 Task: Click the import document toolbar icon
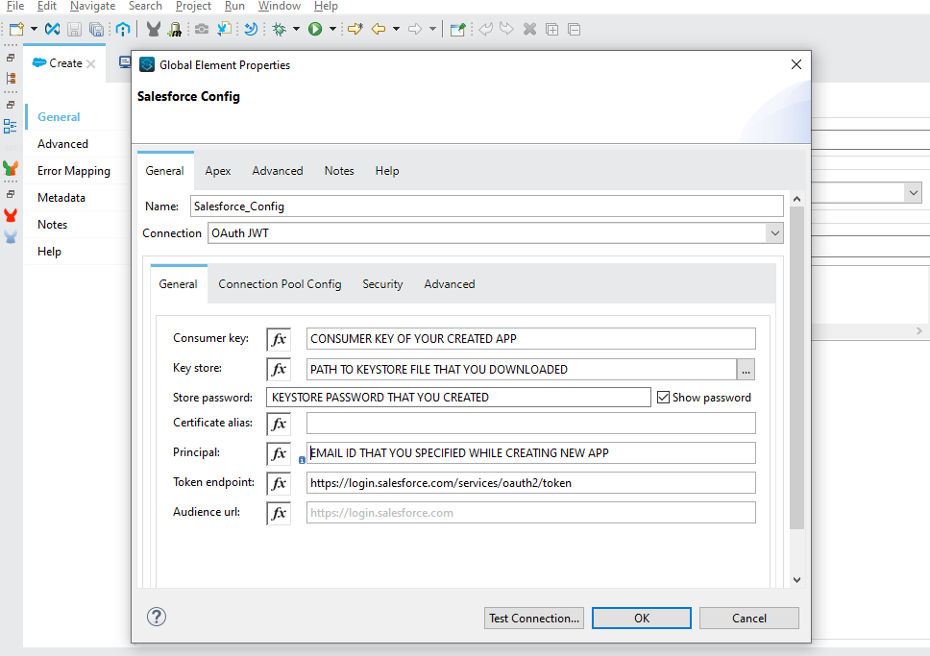[224, 29]
